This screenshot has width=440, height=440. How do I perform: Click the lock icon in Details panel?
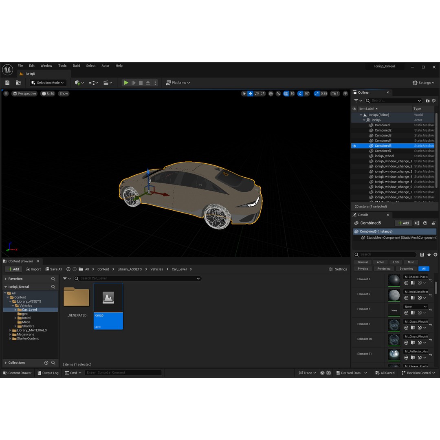point(433,223)
